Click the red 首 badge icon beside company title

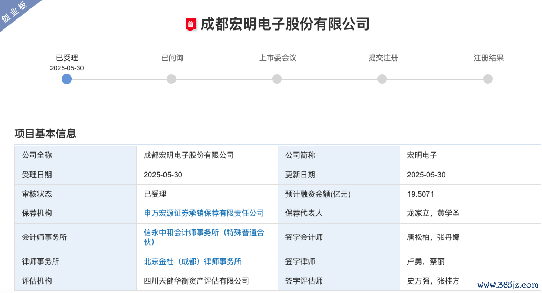click(x=190, y=24)
